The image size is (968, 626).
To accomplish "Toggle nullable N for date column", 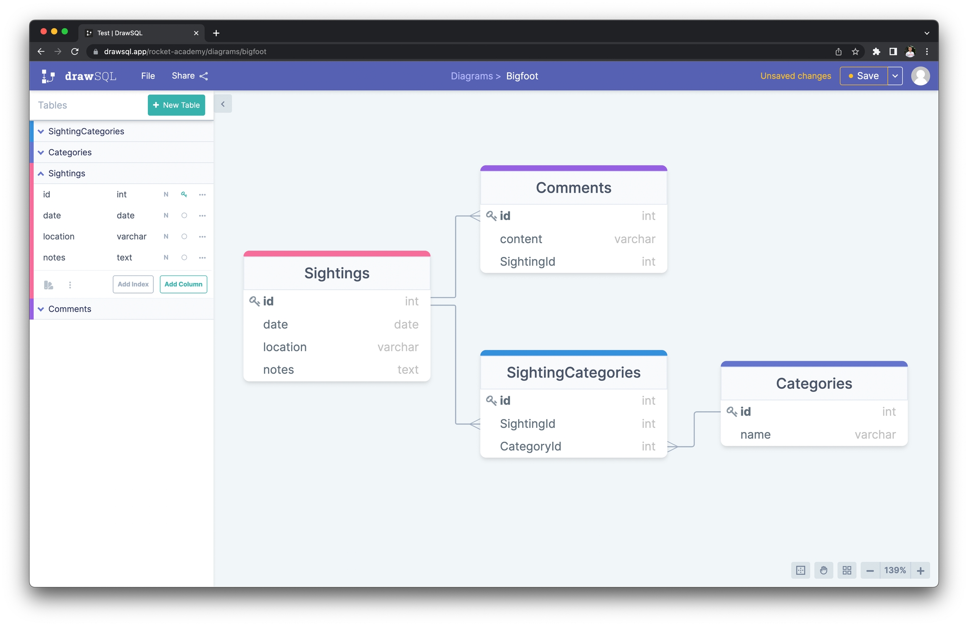I will click(166, 215).
